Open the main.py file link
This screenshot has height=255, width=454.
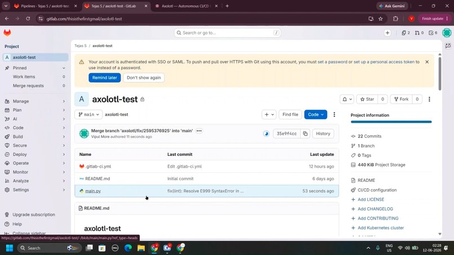point(93,191)
